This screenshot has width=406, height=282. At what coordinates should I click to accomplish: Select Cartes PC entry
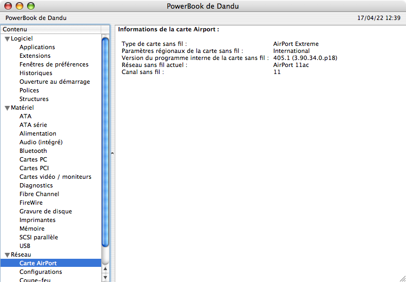(33, 159)
